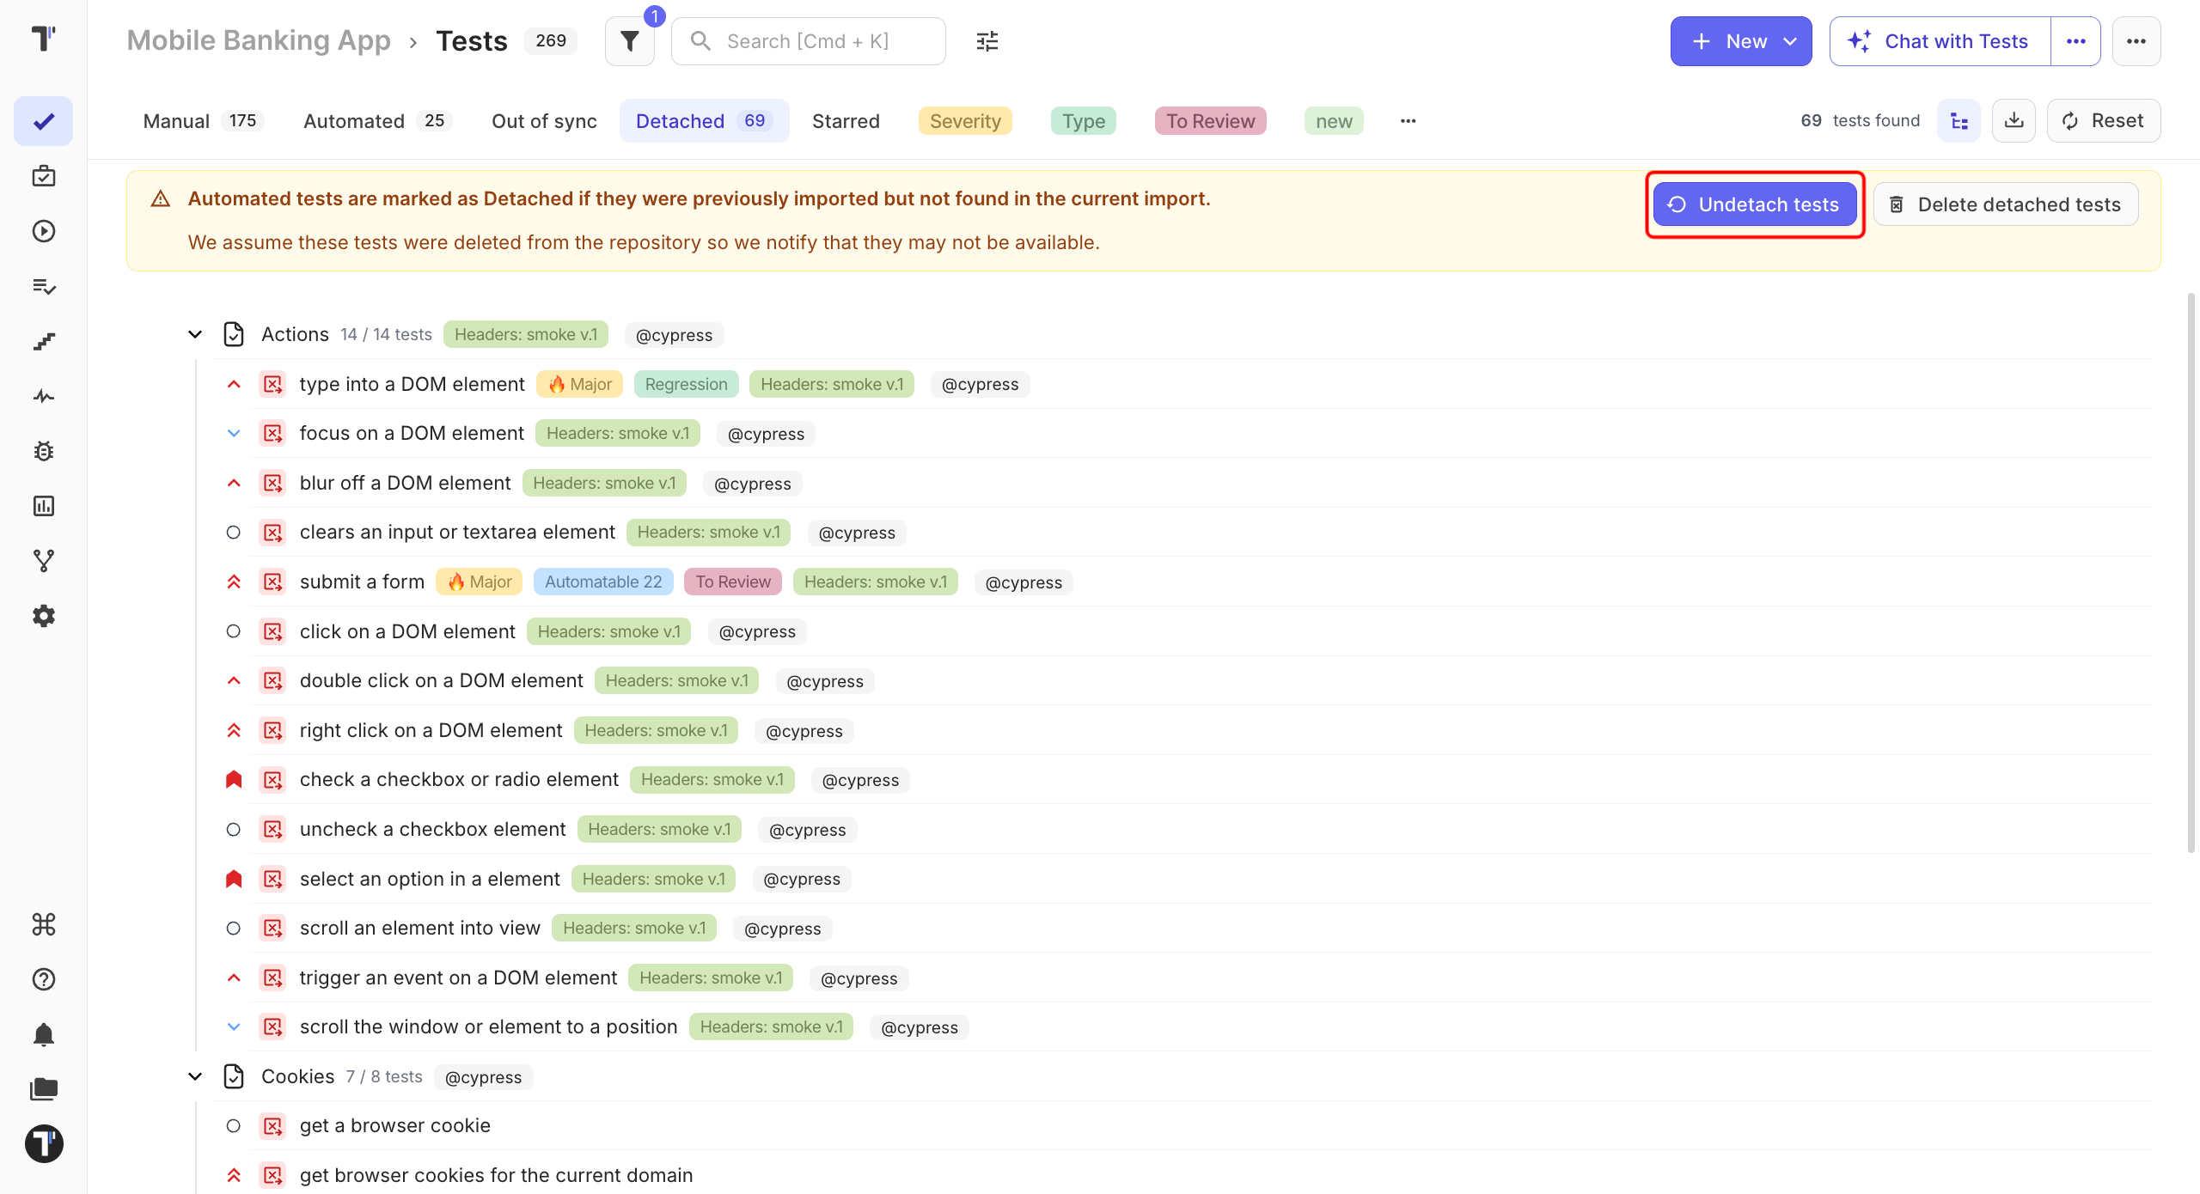Click the Actions suite file icon
This screenshot has height=1194, width=2200.
234,334
